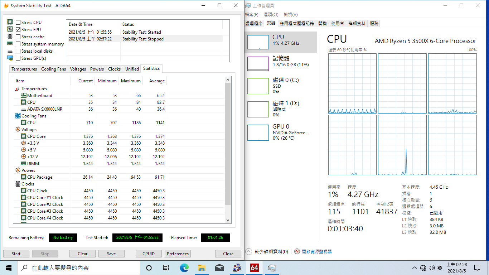Click the Average column header
The height and width of the screenshot is (275, 489).
point(155,81)
